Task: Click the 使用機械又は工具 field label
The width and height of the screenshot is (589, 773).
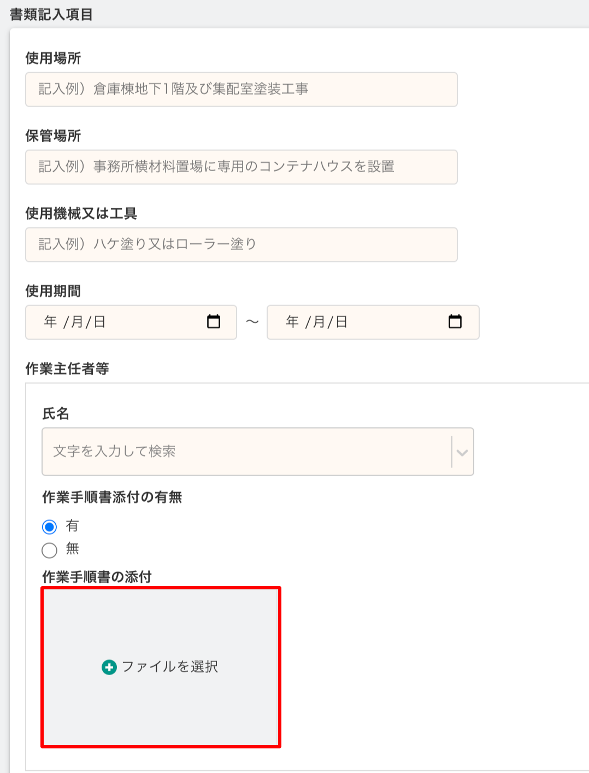Action: (81, 213)
